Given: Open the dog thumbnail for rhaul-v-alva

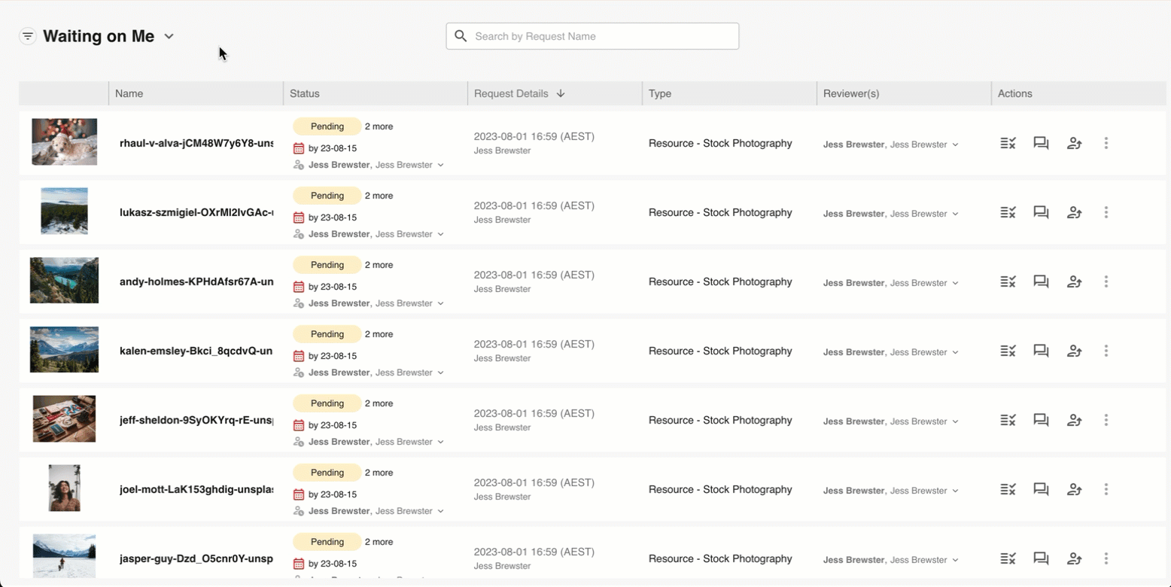Looking at the screenshot, I should pos(64,141).
